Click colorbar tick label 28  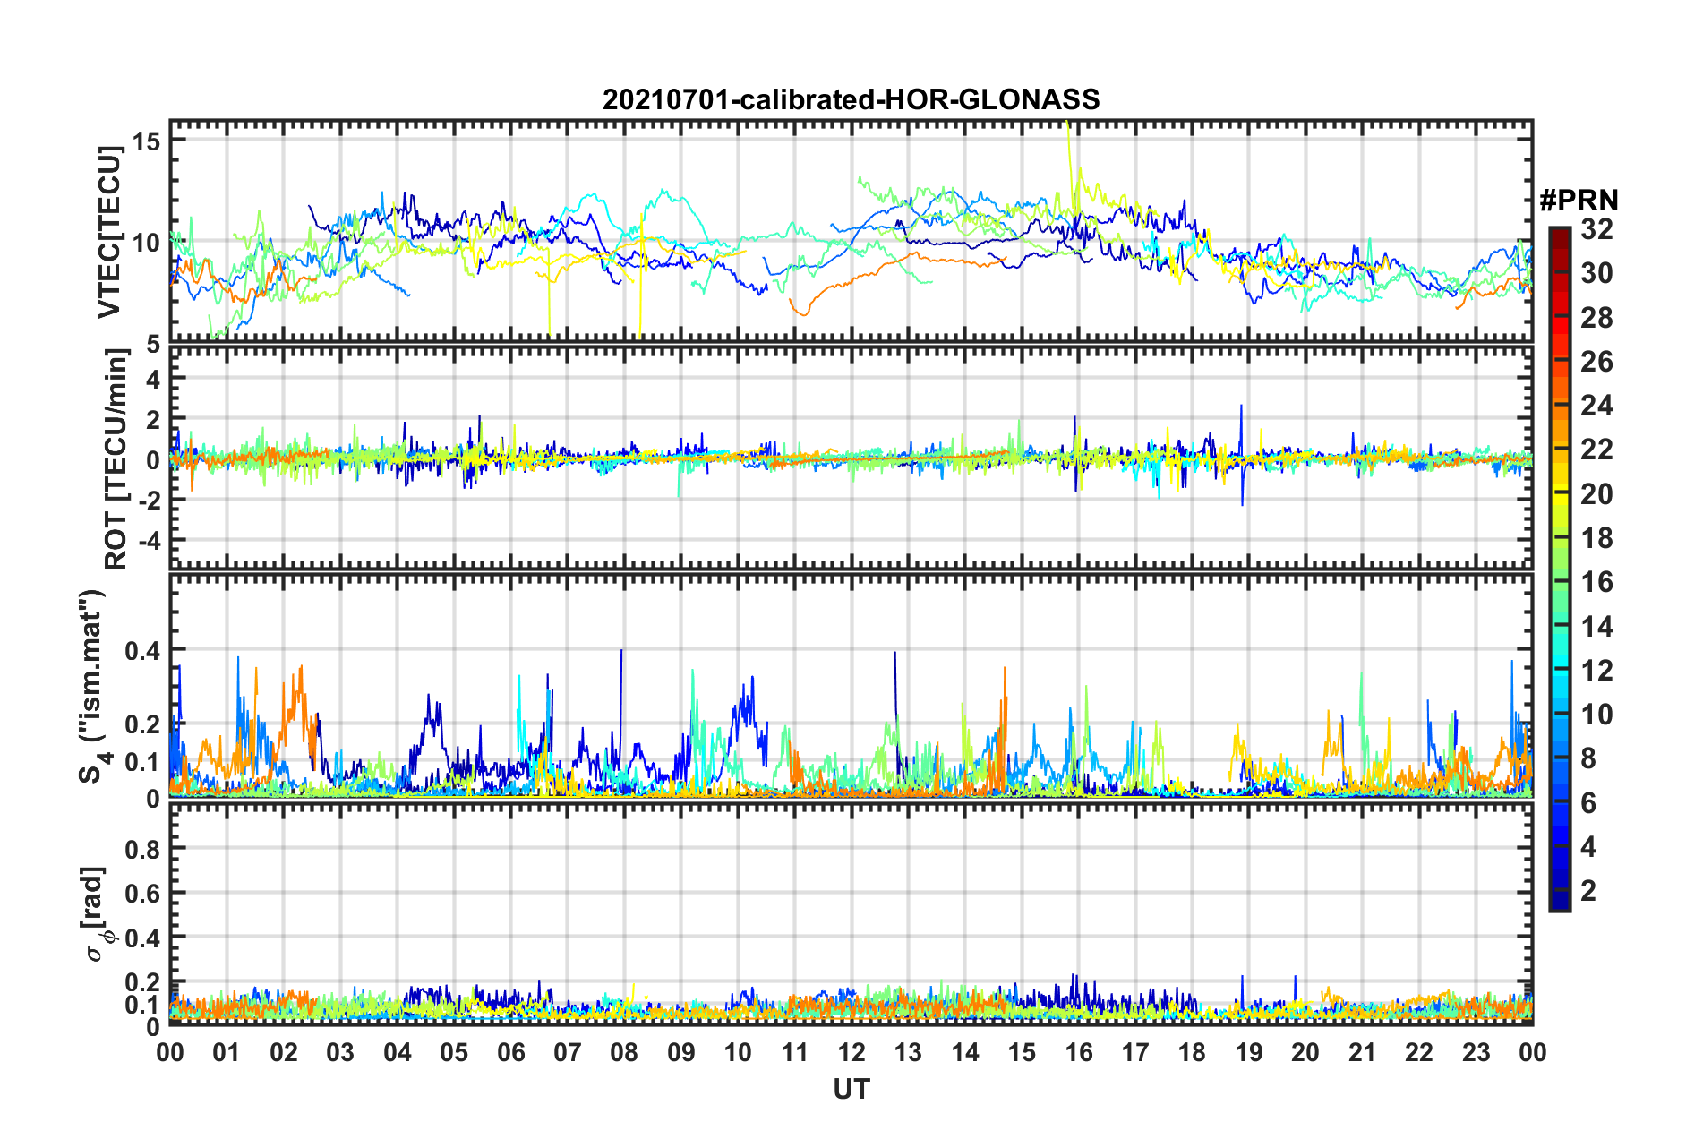coord(1596,317)
